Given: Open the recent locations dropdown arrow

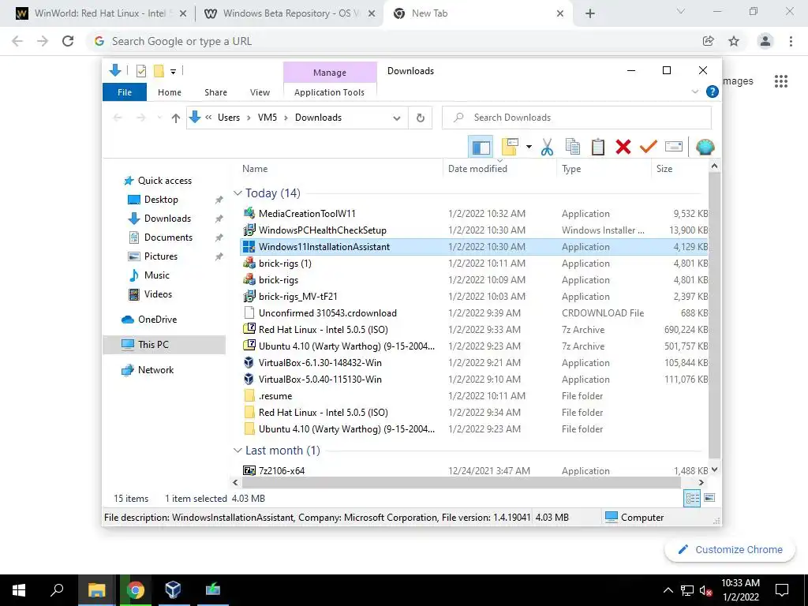Looking at the screenshot, I should coord(159,118).
